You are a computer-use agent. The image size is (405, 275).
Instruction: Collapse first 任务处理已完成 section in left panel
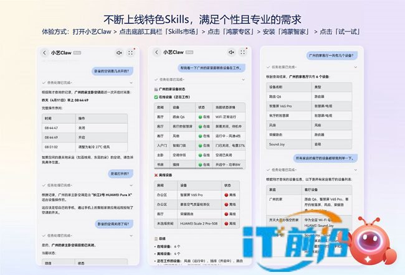tap(131, 82)
